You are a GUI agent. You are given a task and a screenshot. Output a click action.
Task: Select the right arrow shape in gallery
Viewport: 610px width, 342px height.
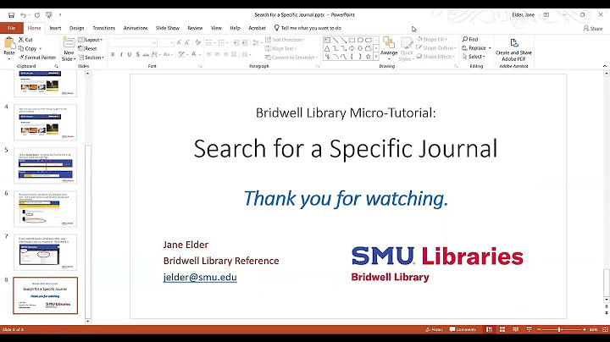tap(352, 48)
